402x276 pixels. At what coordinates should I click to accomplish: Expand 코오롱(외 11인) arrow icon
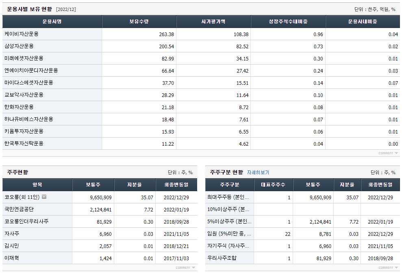click(x=44, y=196)
